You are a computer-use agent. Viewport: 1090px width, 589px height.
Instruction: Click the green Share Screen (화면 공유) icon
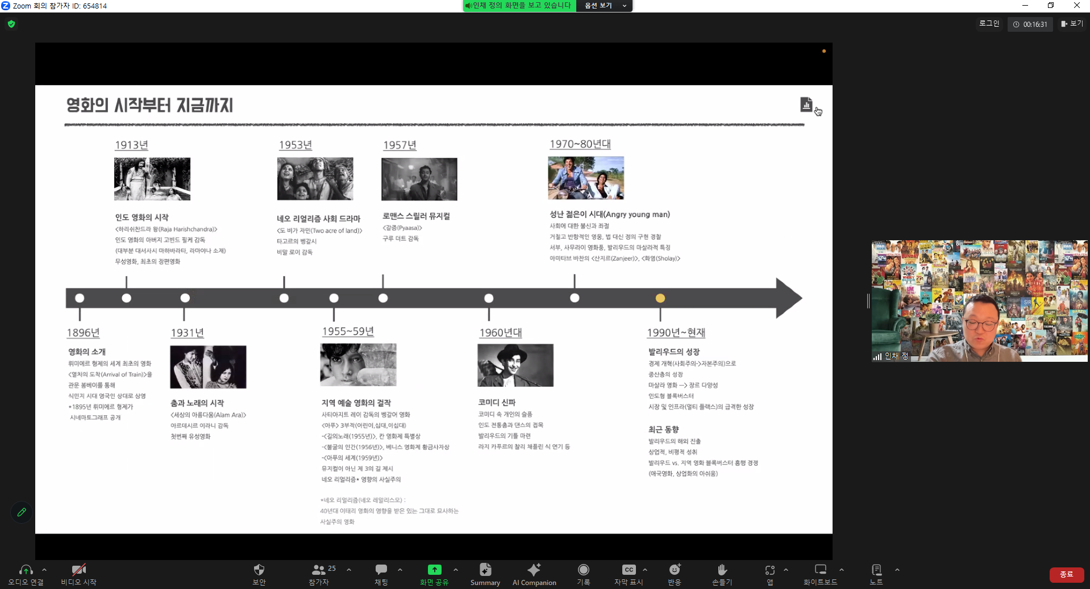click(434, 570)
